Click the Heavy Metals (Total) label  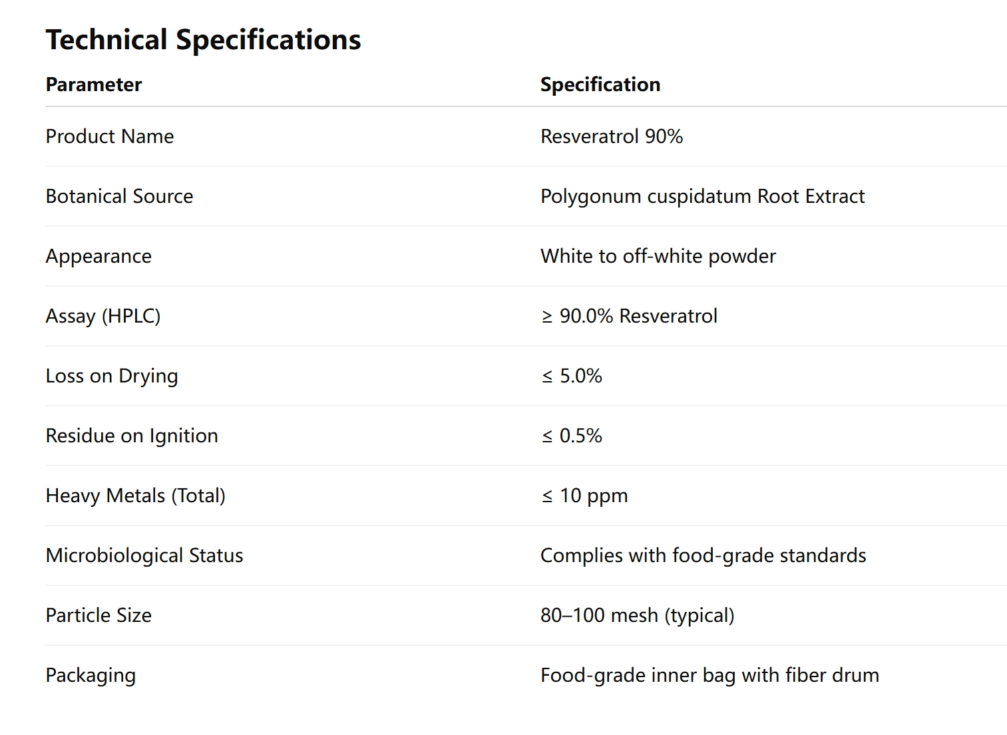coord(136,496)
